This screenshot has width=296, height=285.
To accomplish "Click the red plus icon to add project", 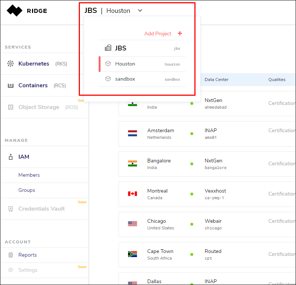I will click(x=180, y=34).
